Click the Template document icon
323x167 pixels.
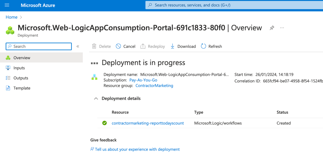click(8, 88)
